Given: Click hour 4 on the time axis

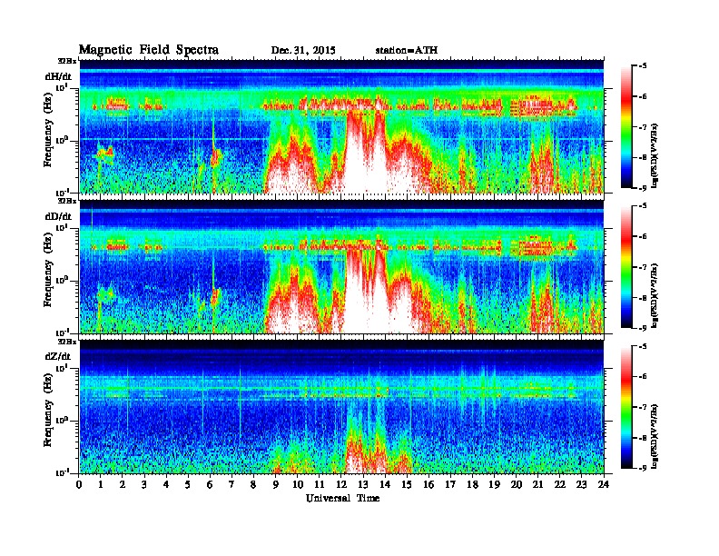Looking at the screenshot, I should pyautogui.click(x=166, y=484).
